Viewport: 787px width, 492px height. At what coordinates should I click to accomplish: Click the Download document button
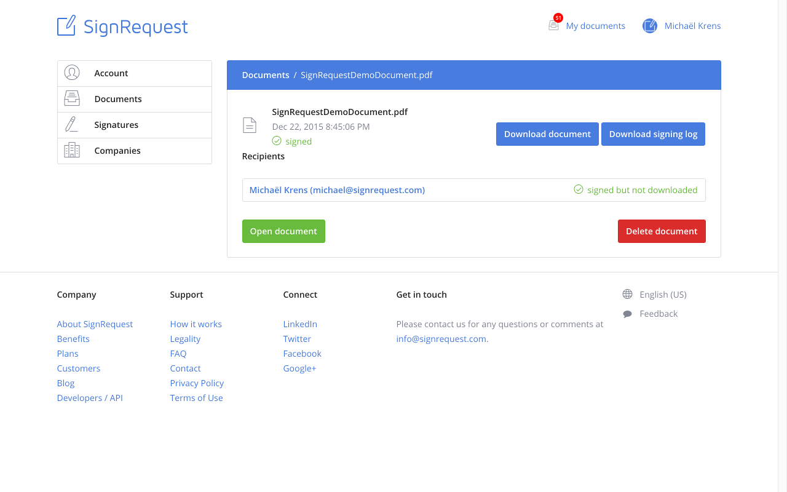click(547, 134)
